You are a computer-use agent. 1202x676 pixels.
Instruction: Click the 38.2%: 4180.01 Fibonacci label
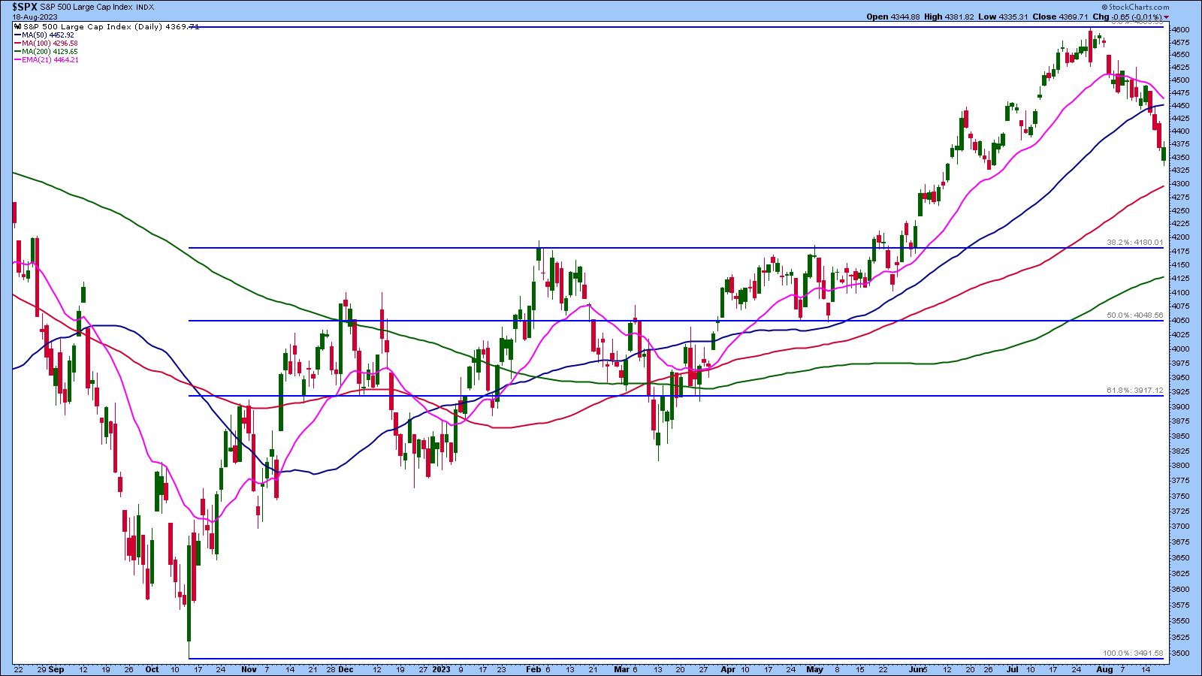click(x=1134, y=243)
